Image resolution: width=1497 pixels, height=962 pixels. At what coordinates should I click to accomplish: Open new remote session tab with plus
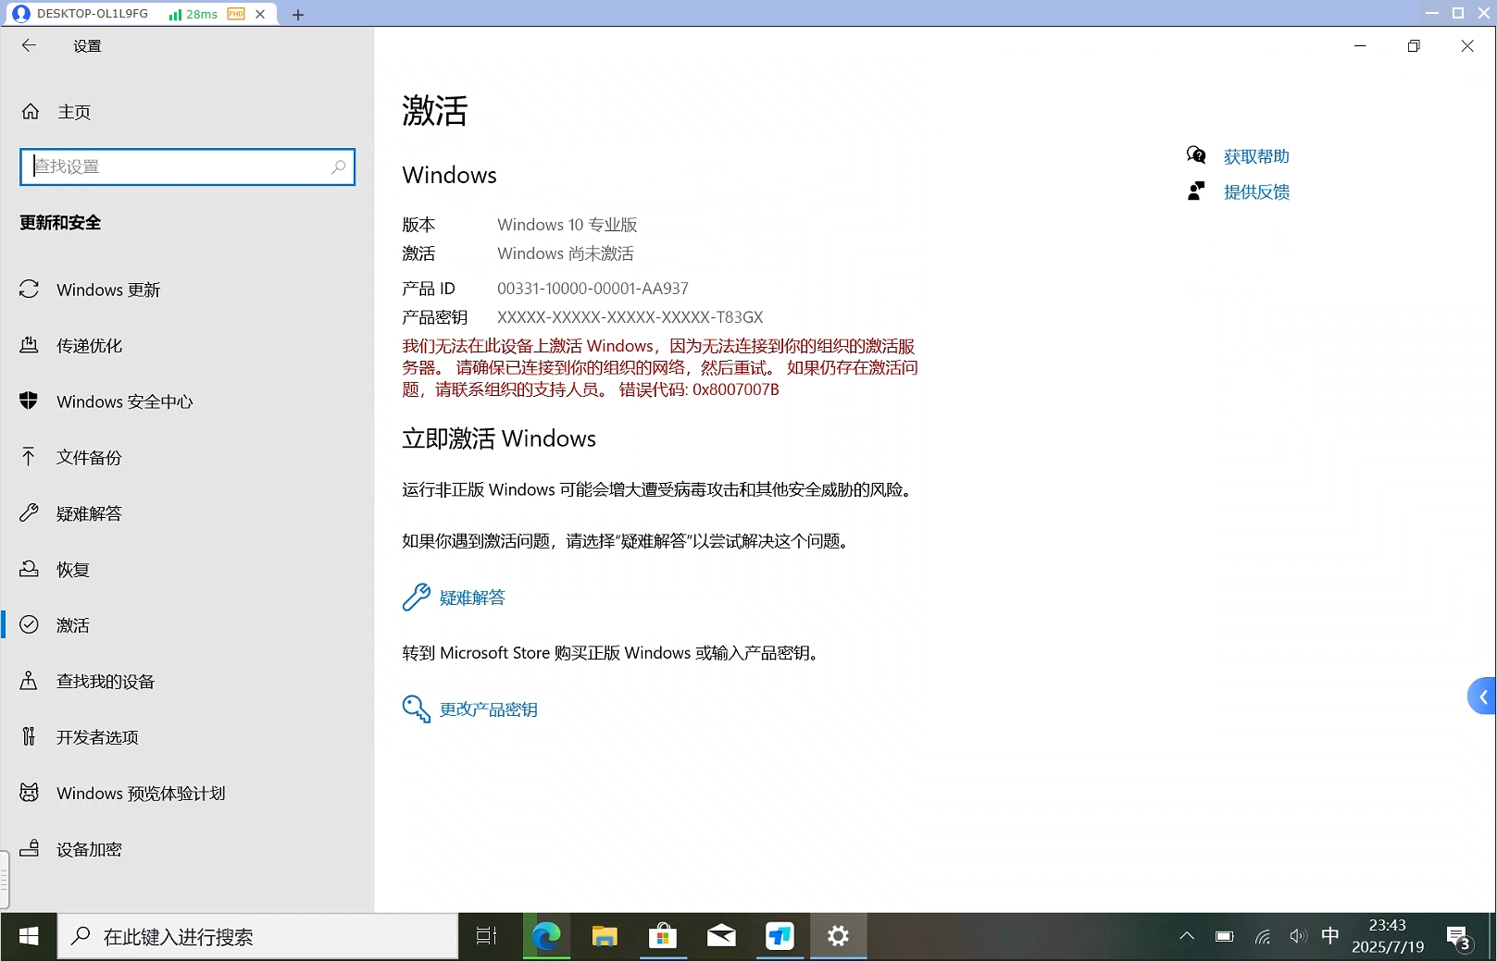298,15
